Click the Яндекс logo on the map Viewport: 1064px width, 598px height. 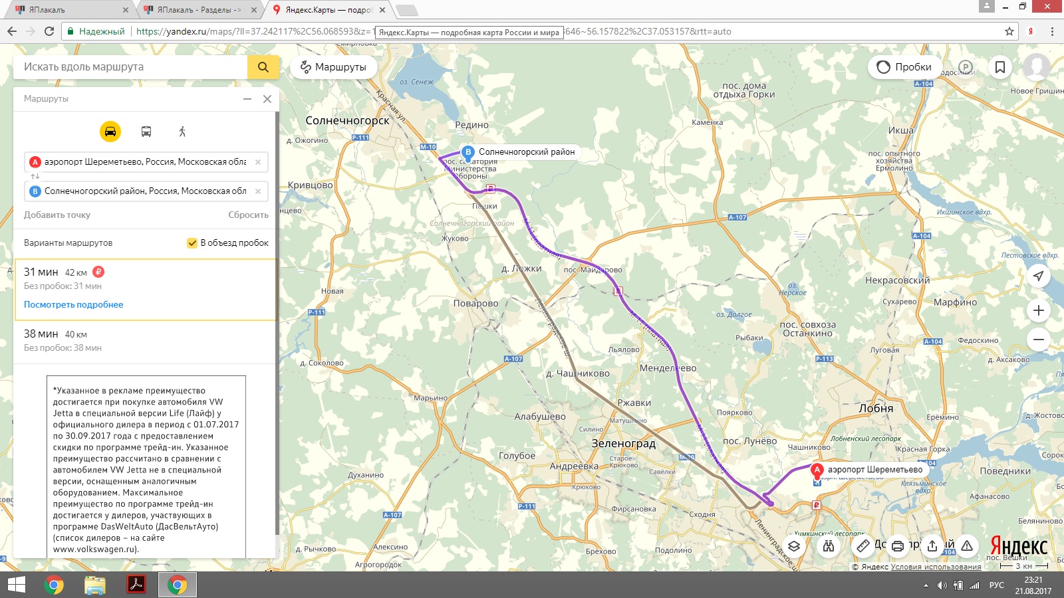pos(1018,546)
